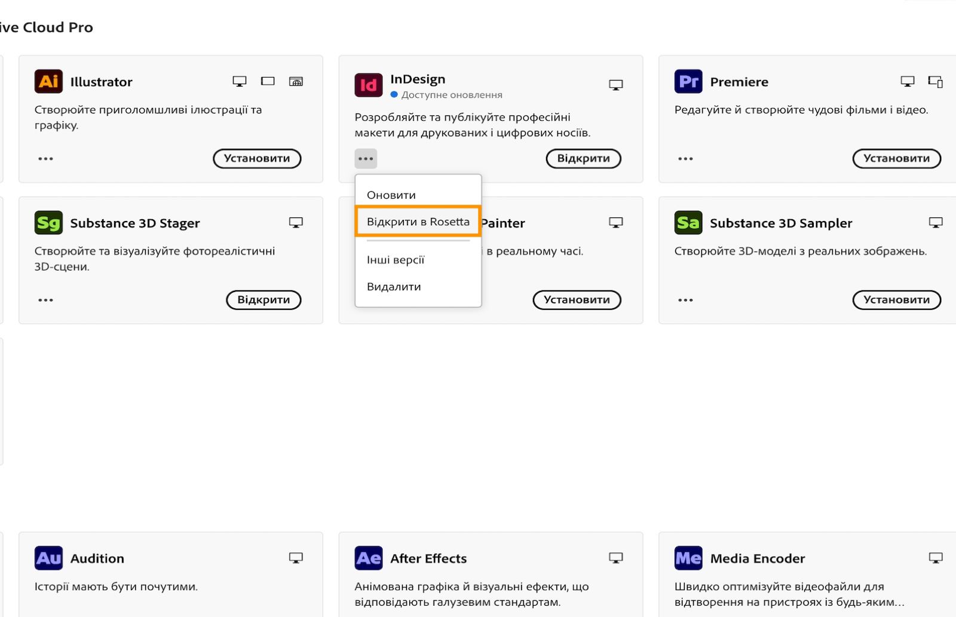Click Illustrator's web platform icon
The width and height of the screenshot is (956, 617).
pos(296,81)
